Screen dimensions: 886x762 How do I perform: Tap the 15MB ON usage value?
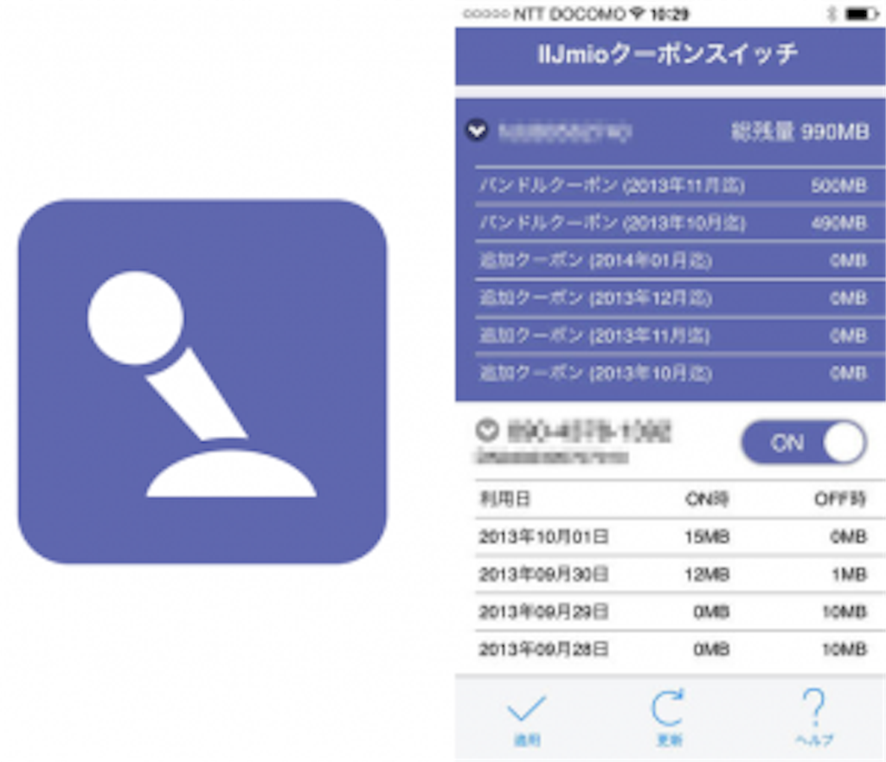(x=707, y=536)
